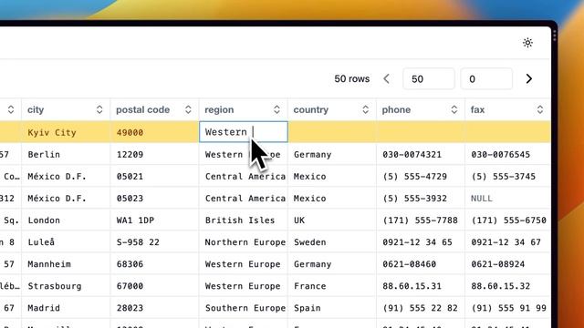This screenshot has height=328, width=584.
Task: Select the 030-0076545 fax cell
Action: pos(508,154)
